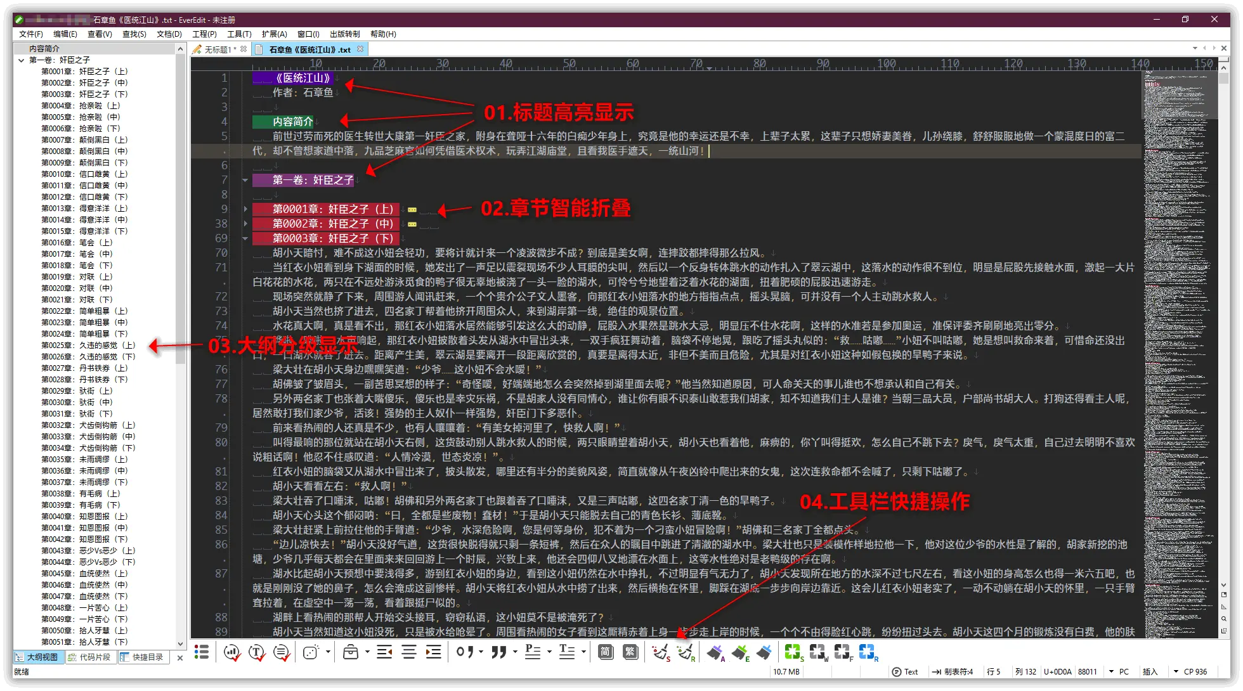Expand folded marker after 第0001章 heading
The width and height of the screenshot is (1243, 691).
(x=412, y=209)
